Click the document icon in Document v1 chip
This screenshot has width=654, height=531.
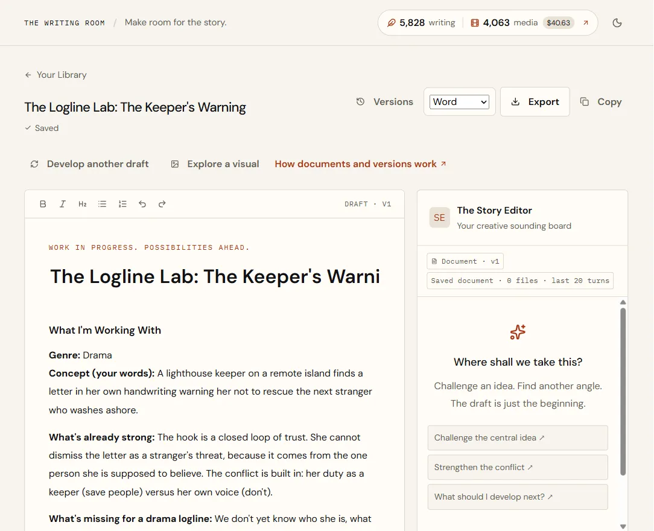click(x=434, y=261)
